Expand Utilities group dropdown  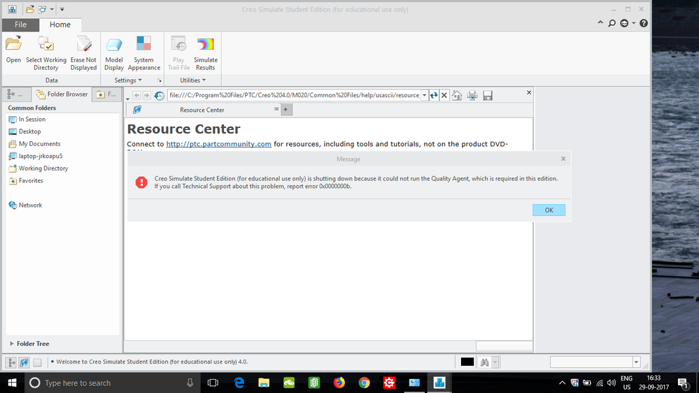(x=192, y=80)
